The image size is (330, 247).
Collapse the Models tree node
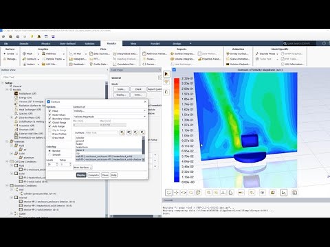(7, 90)
